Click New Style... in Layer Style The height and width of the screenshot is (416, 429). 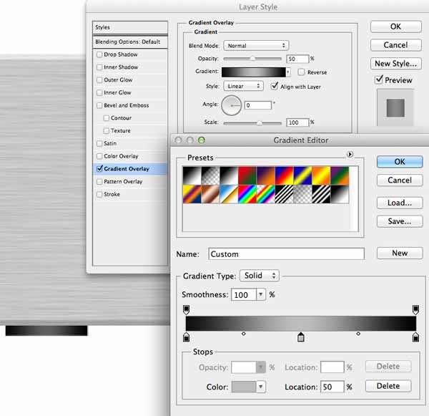(x=396, y=64)
